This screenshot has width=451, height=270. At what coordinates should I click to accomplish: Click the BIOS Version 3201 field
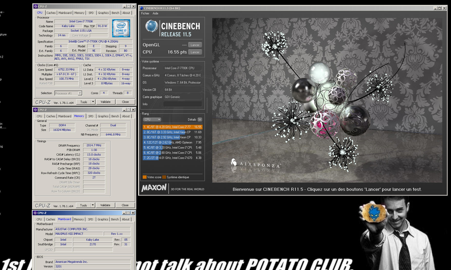pos(93,266)
